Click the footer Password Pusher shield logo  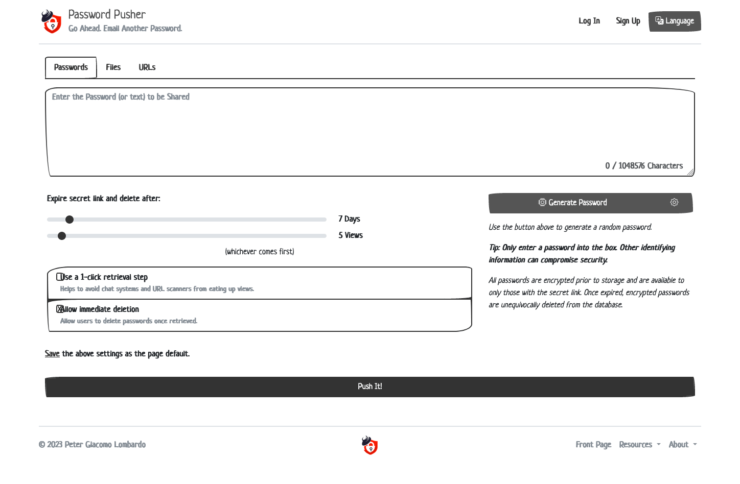click(x=369, y=445)
